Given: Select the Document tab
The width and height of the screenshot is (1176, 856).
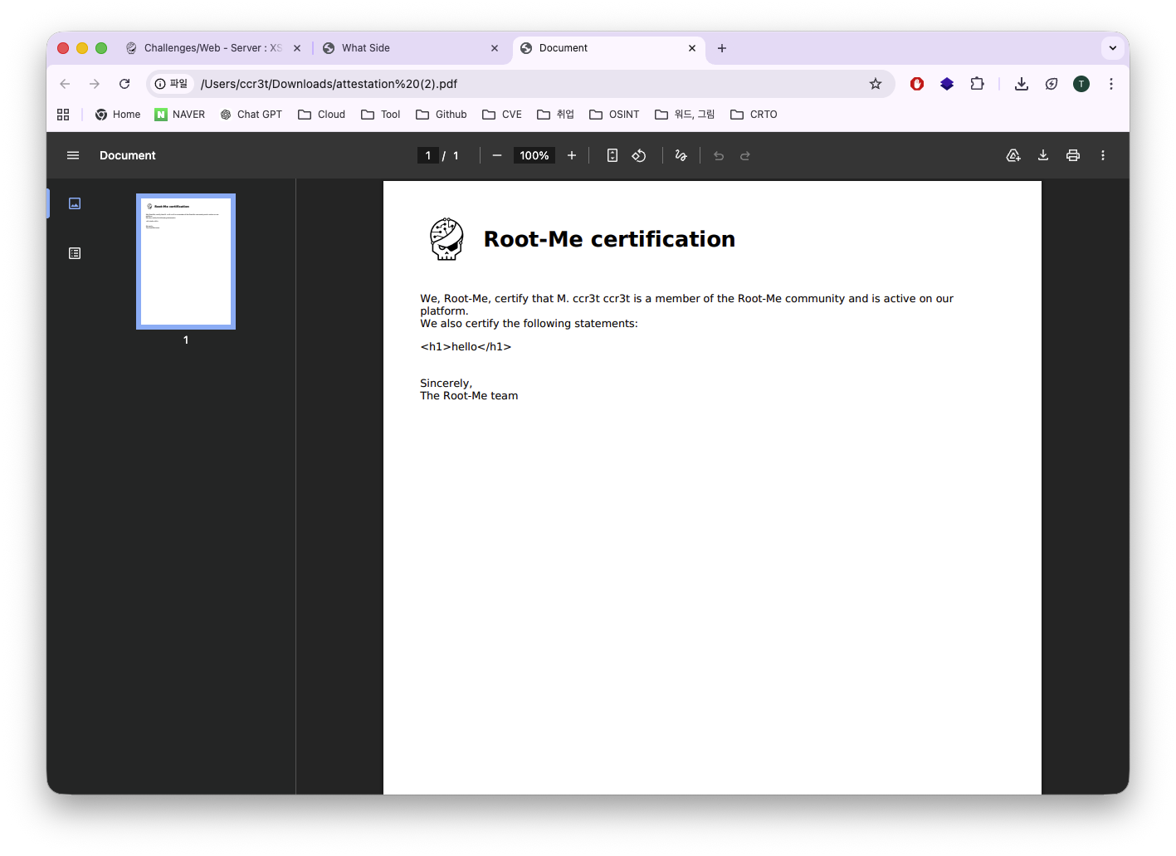Looking at the screenshot, I should pyautogui.click(x=609, y=48).
